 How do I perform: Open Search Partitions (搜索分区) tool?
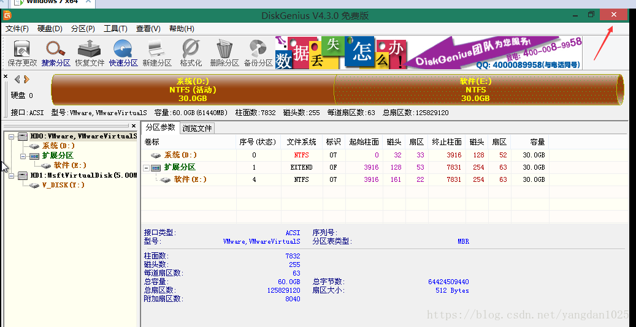coord(56,53)
